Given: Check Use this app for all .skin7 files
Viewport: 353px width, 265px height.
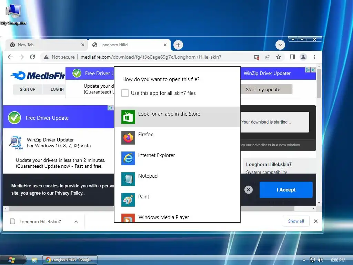Looking at the screenshot, I should (x=125, y=93).
